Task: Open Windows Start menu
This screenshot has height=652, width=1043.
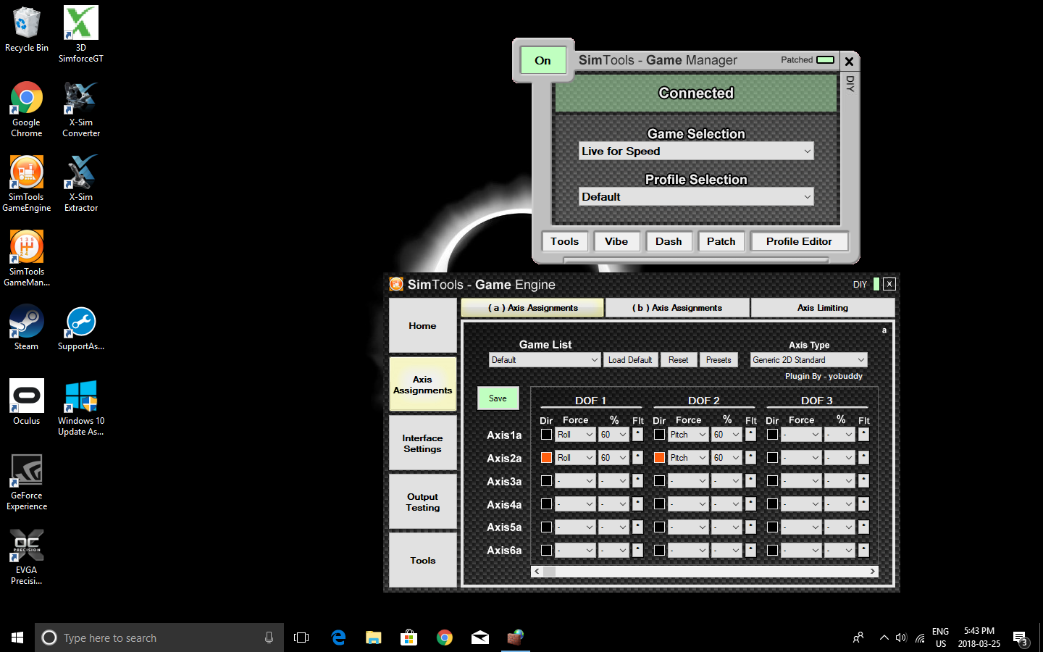Action: click(17, 638)
